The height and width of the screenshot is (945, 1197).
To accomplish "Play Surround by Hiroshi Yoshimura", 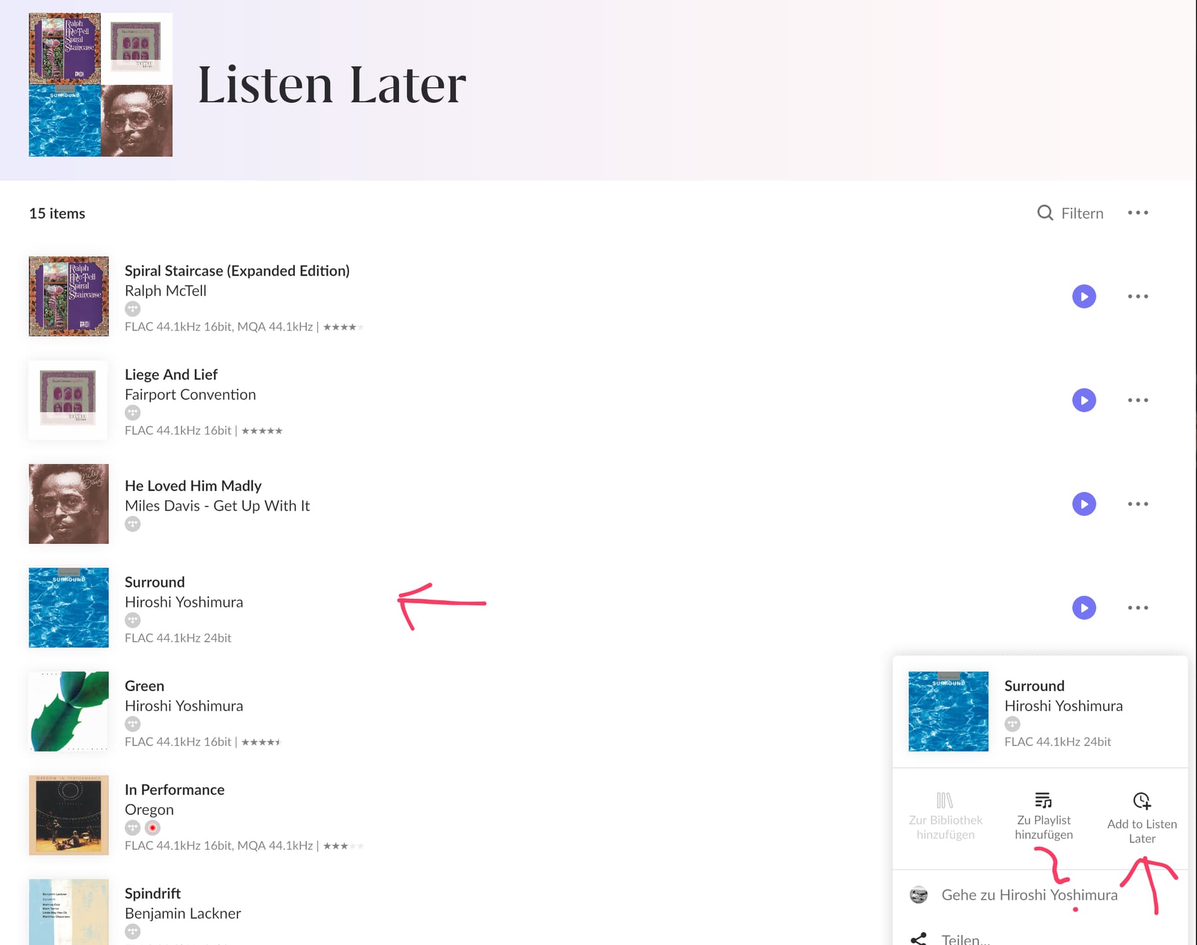I will (1084, 608).
